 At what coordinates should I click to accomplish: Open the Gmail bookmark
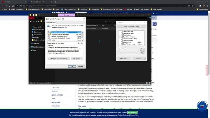(x=119, y=9)
